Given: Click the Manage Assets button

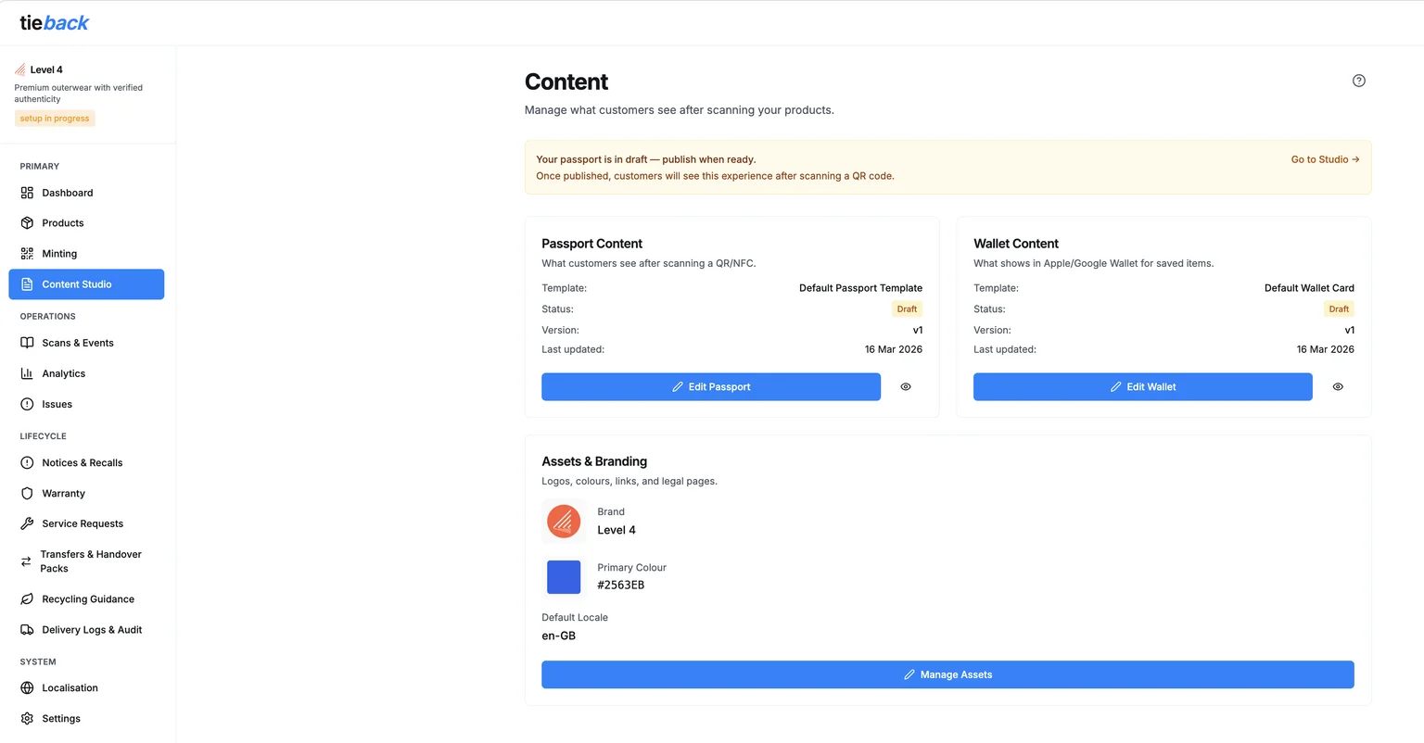Looking at the screenshot, I should click(947, 674).
